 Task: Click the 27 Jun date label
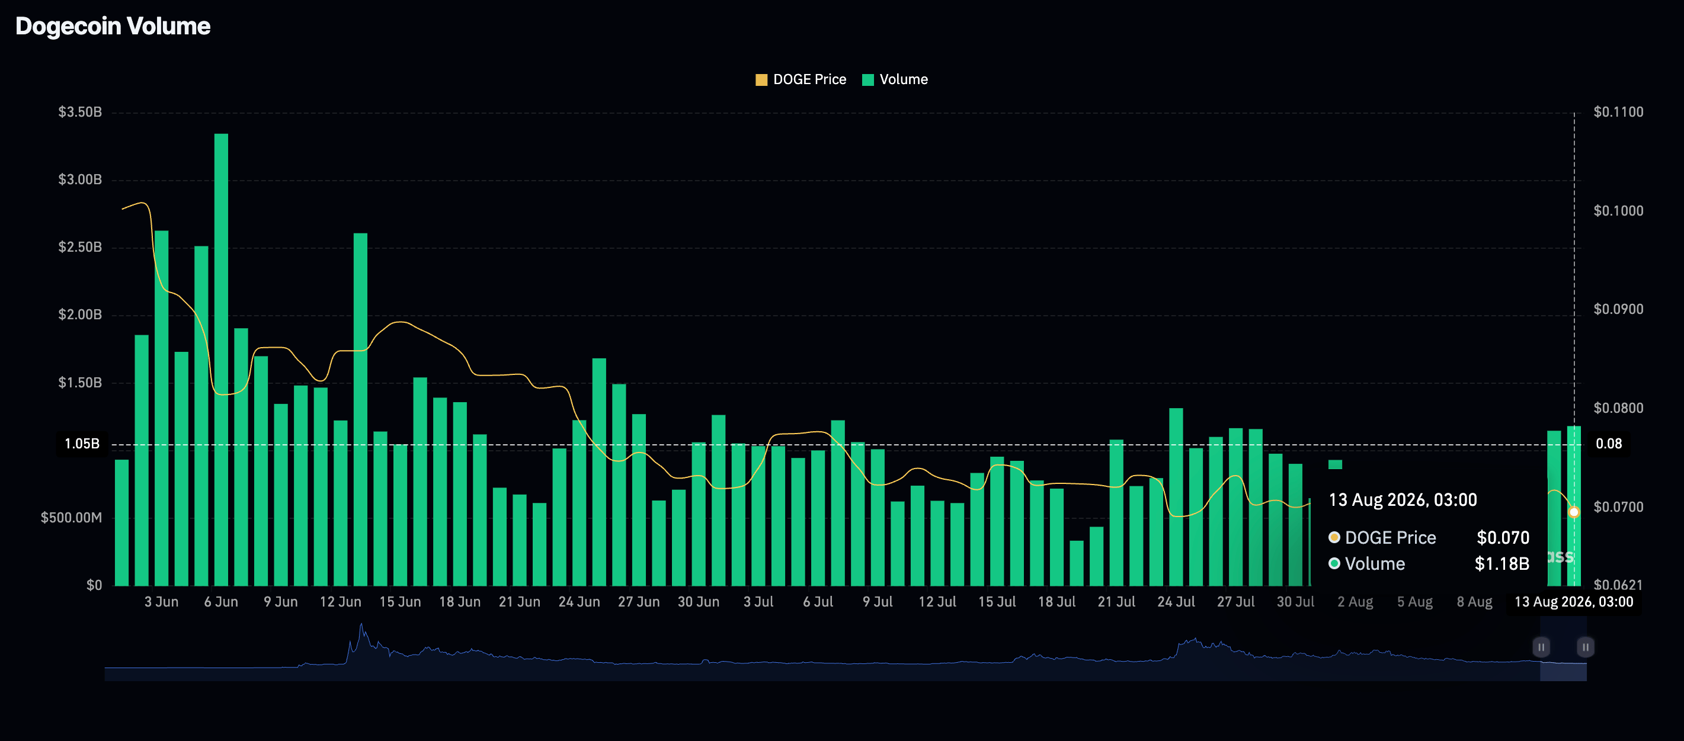point(639,602)
